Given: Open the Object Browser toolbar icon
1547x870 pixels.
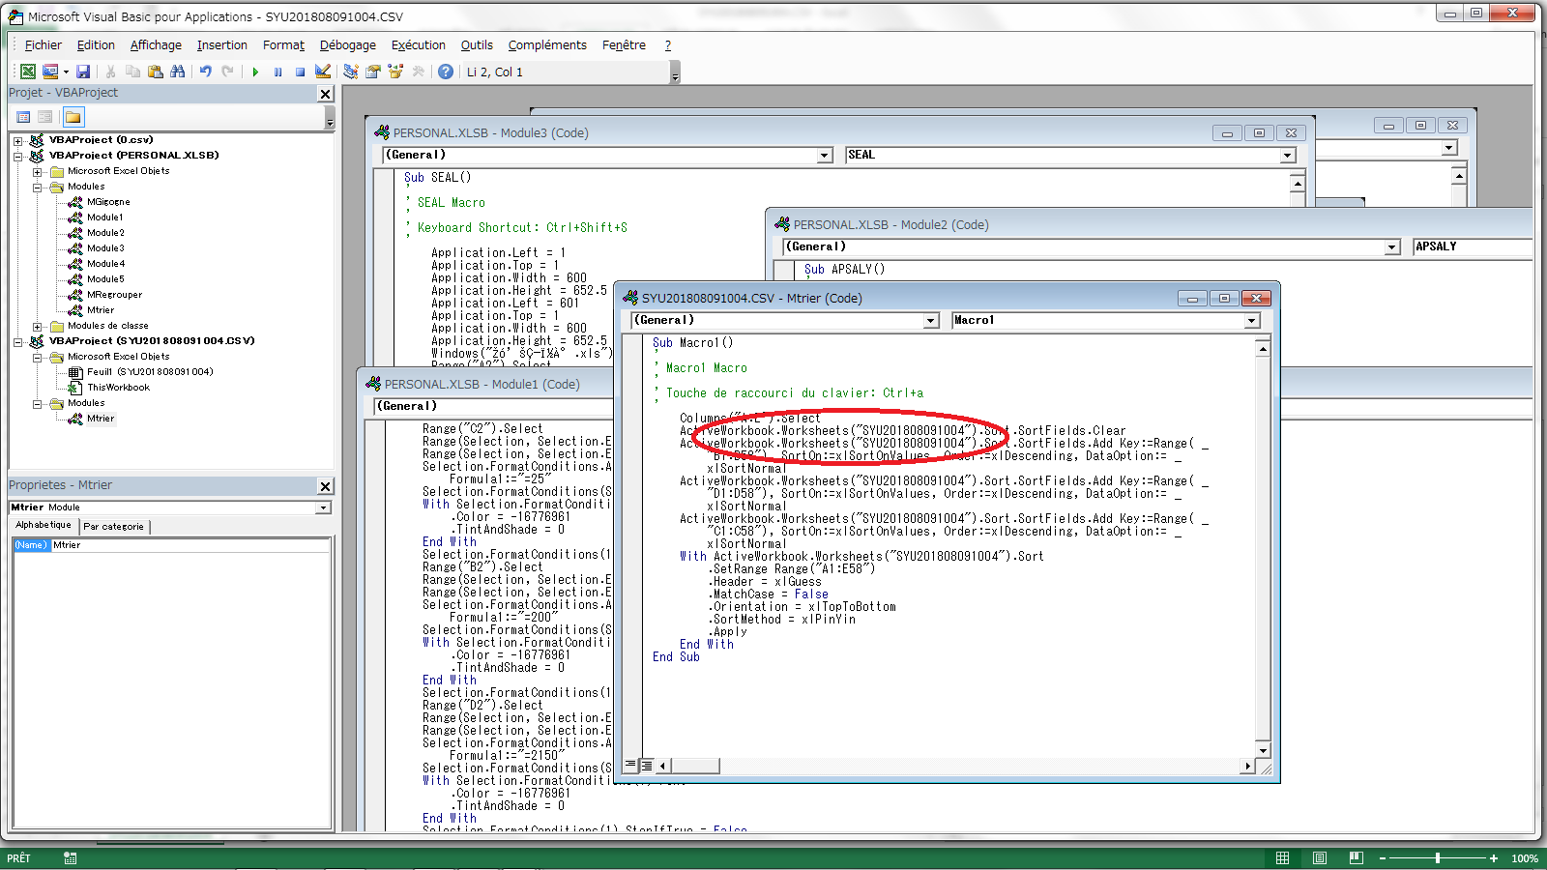Looking at the screenshot, I should point(395,72).
